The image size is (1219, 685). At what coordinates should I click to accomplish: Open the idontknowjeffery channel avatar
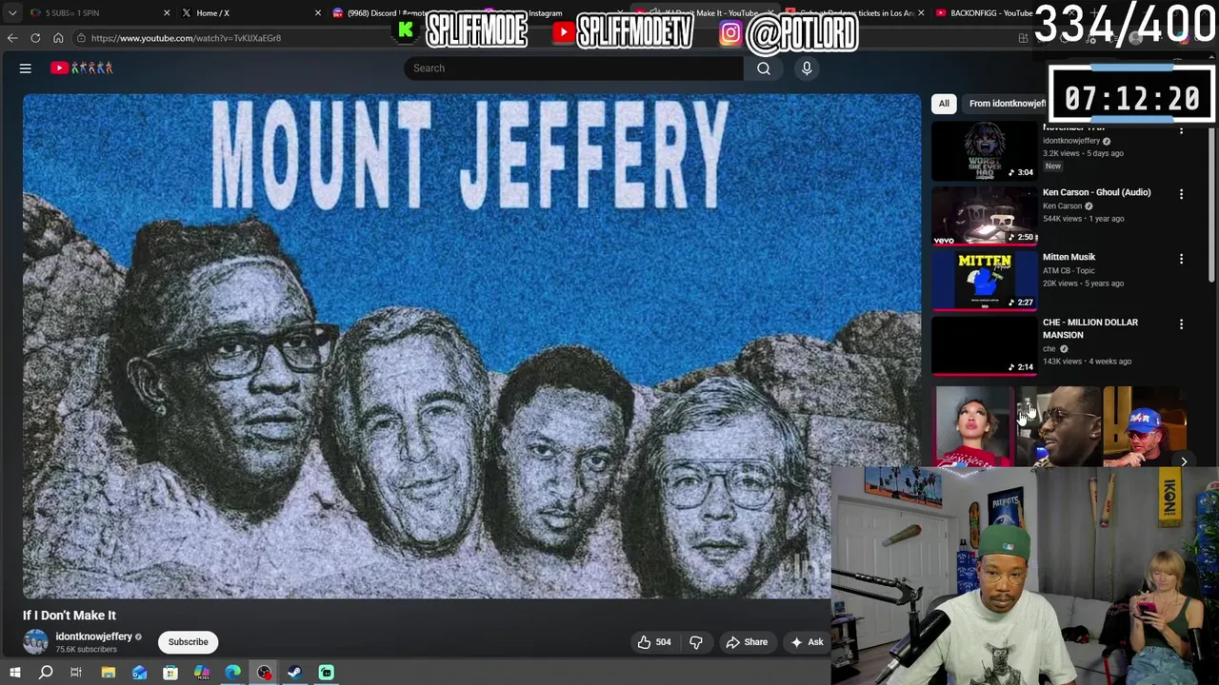click(x=35, y=642)
